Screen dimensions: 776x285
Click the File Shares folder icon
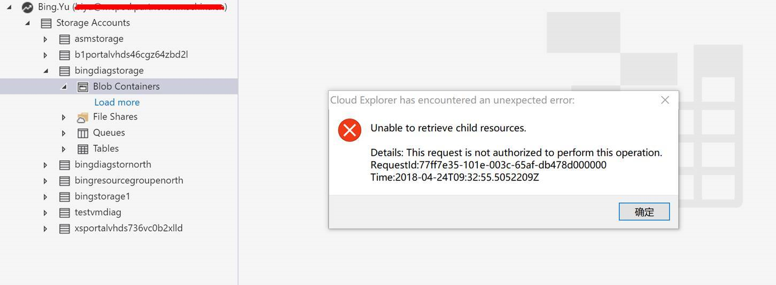83,117
